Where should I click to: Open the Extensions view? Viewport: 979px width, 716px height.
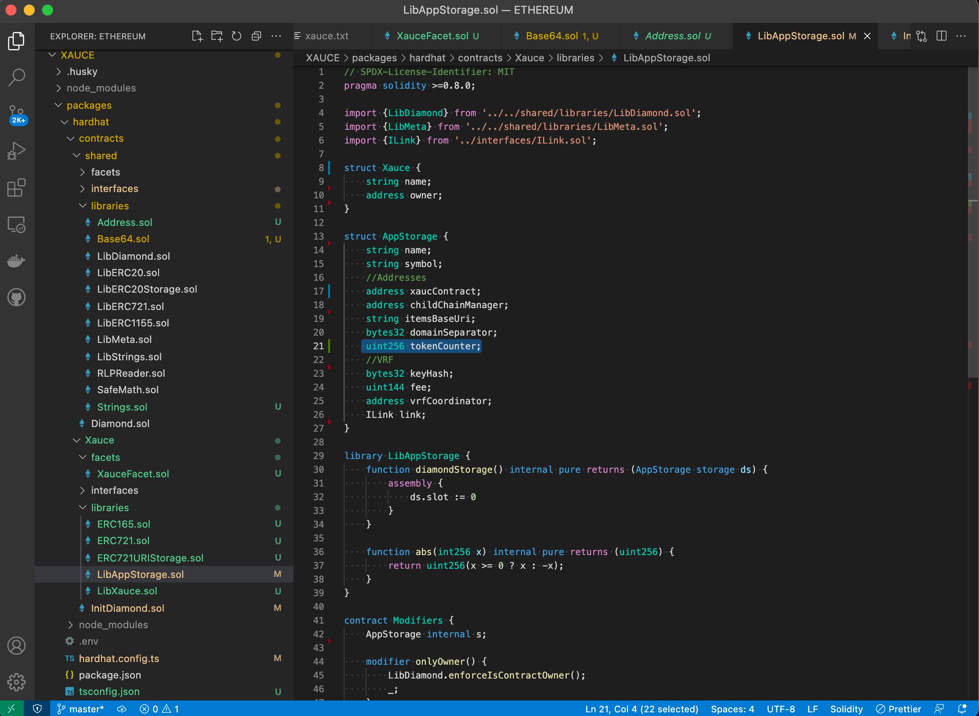16,187
